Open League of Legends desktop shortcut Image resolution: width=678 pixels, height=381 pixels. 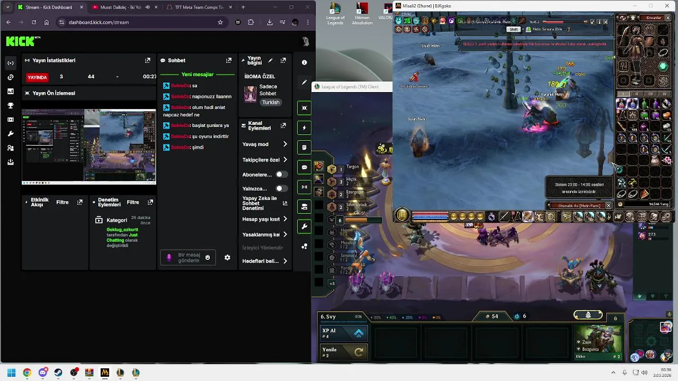(335, 14)
